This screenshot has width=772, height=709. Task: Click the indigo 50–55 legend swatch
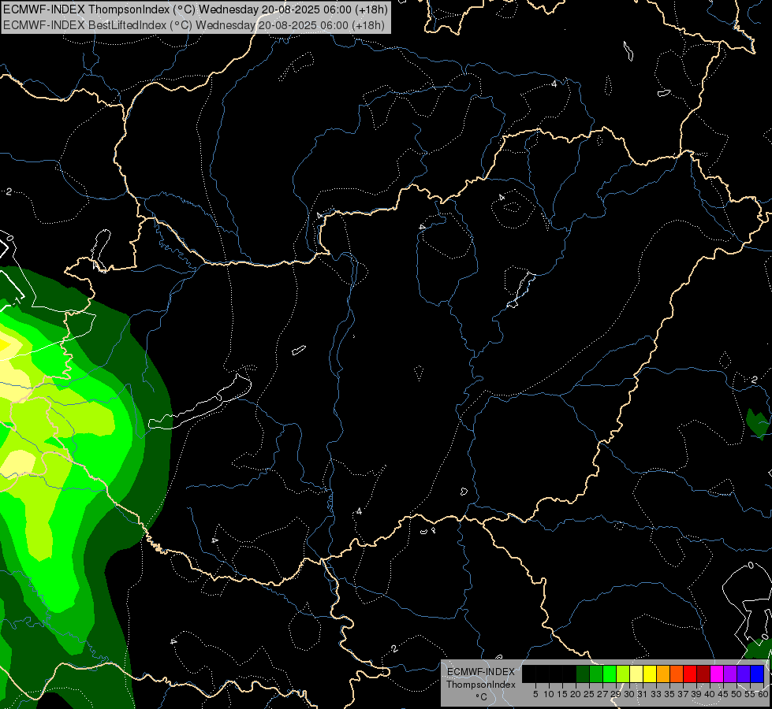click(744, 674)
